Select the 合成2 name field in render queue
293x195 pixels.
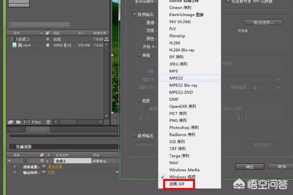pyautogui.click(x=72, y=161)
